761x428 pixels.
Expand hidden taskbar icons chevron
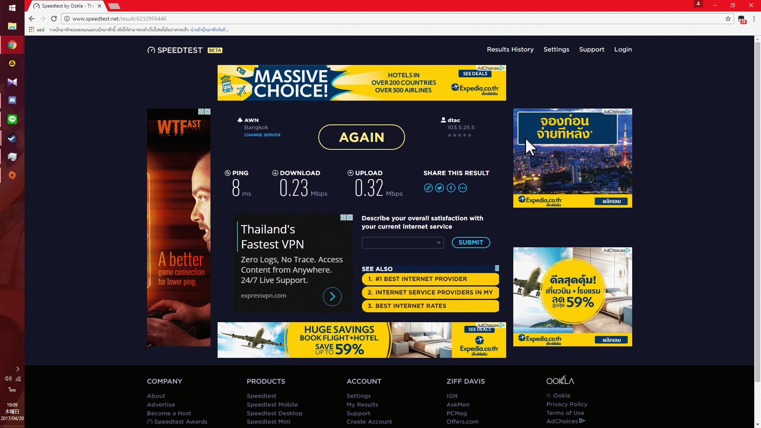17,369
